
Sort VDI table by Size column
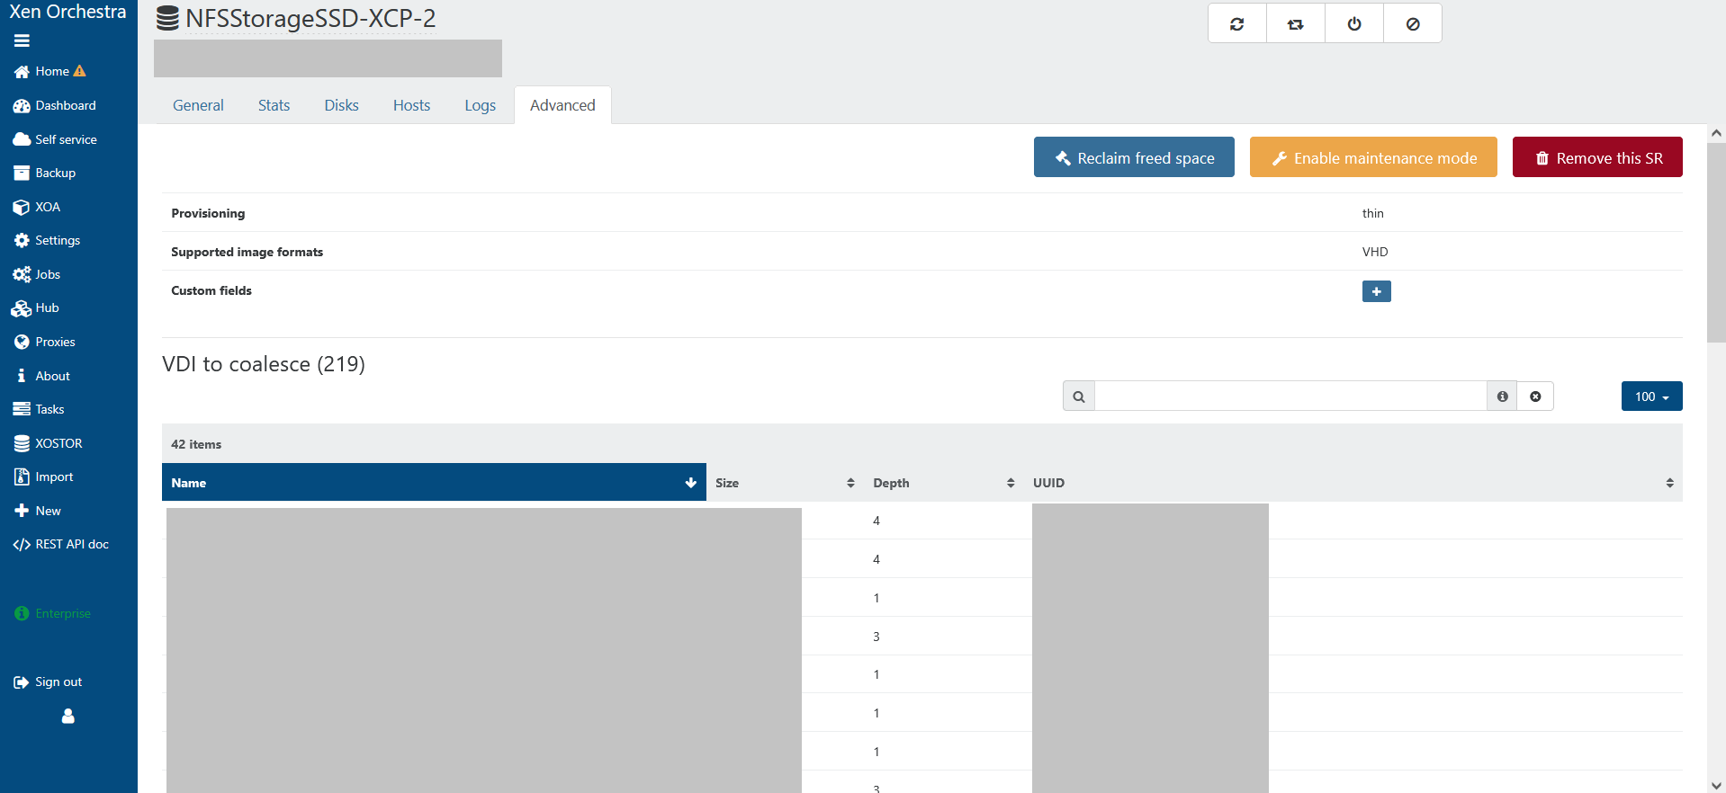point(784,483)
